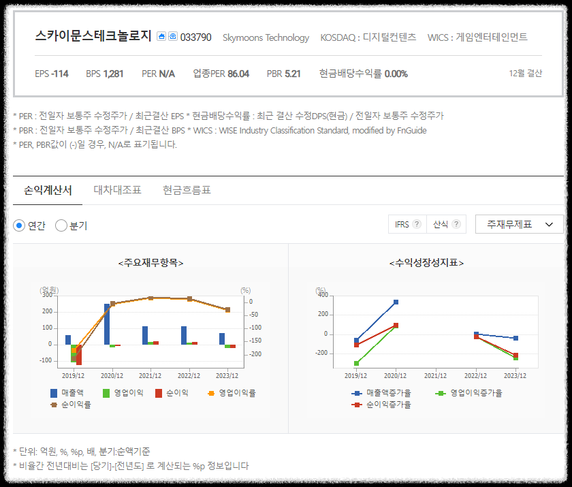Click the 2021/12 label under 수익성장성지표 chart
The height and width of the screenshot is (487, 572).
click(435, 375)
